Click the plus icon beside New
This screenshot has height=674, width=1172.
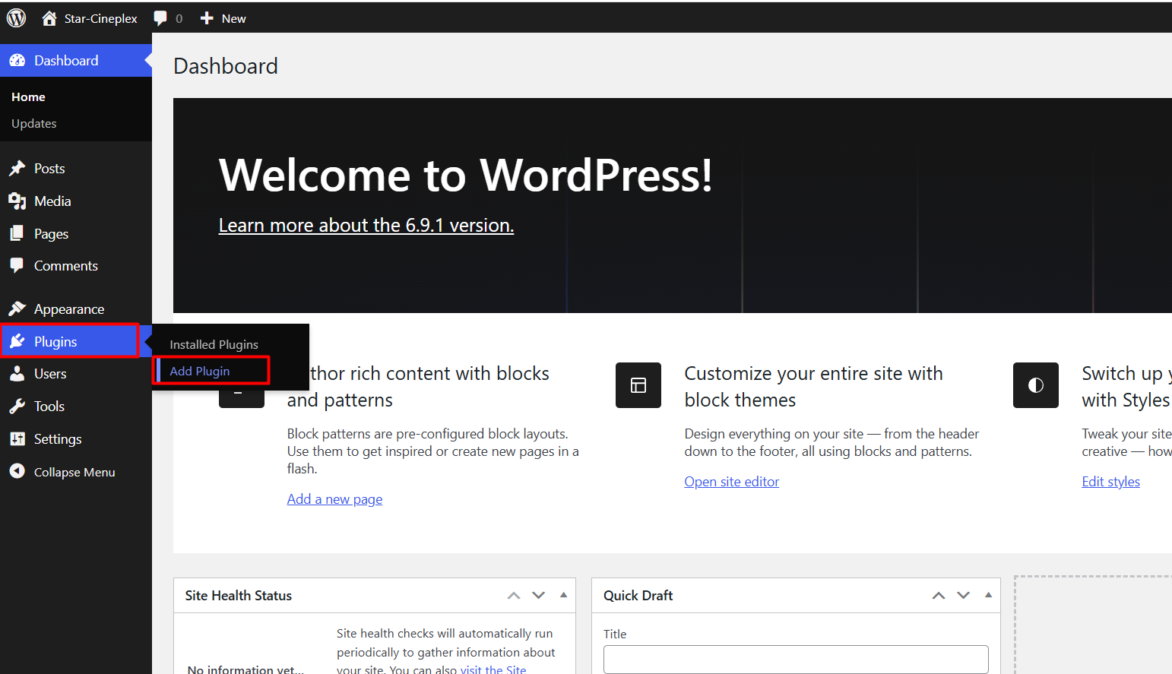[x=207, y=18]
